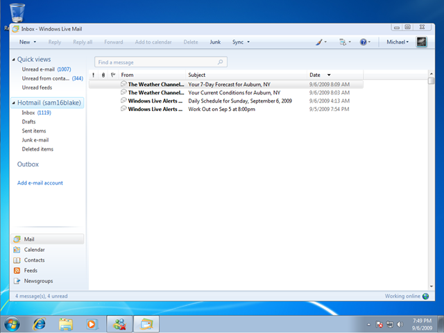Open the Recycle Bin on desktop
The height and width of the screenshot is (333, 444).
click(x=17, y=12)
